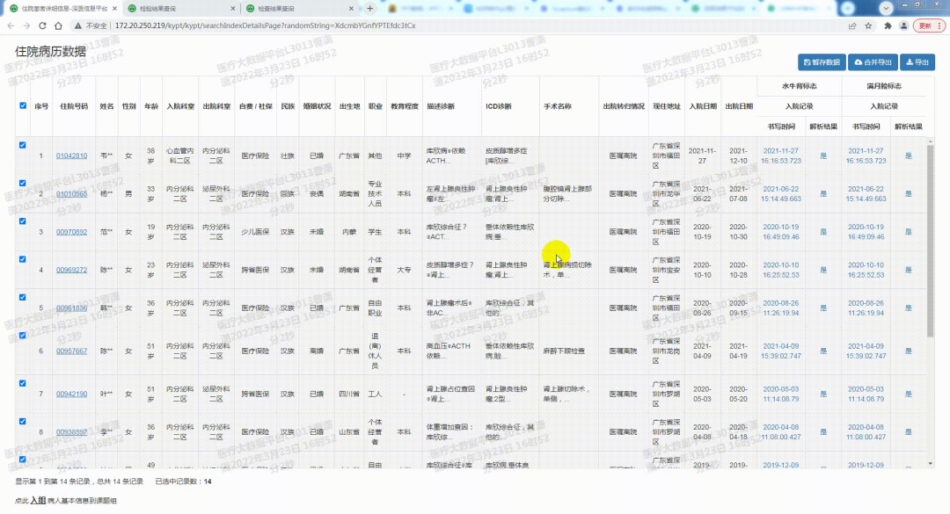950x514 pixels.
Task: Click the 合并导出 merge export button
Action: point(873,62)
